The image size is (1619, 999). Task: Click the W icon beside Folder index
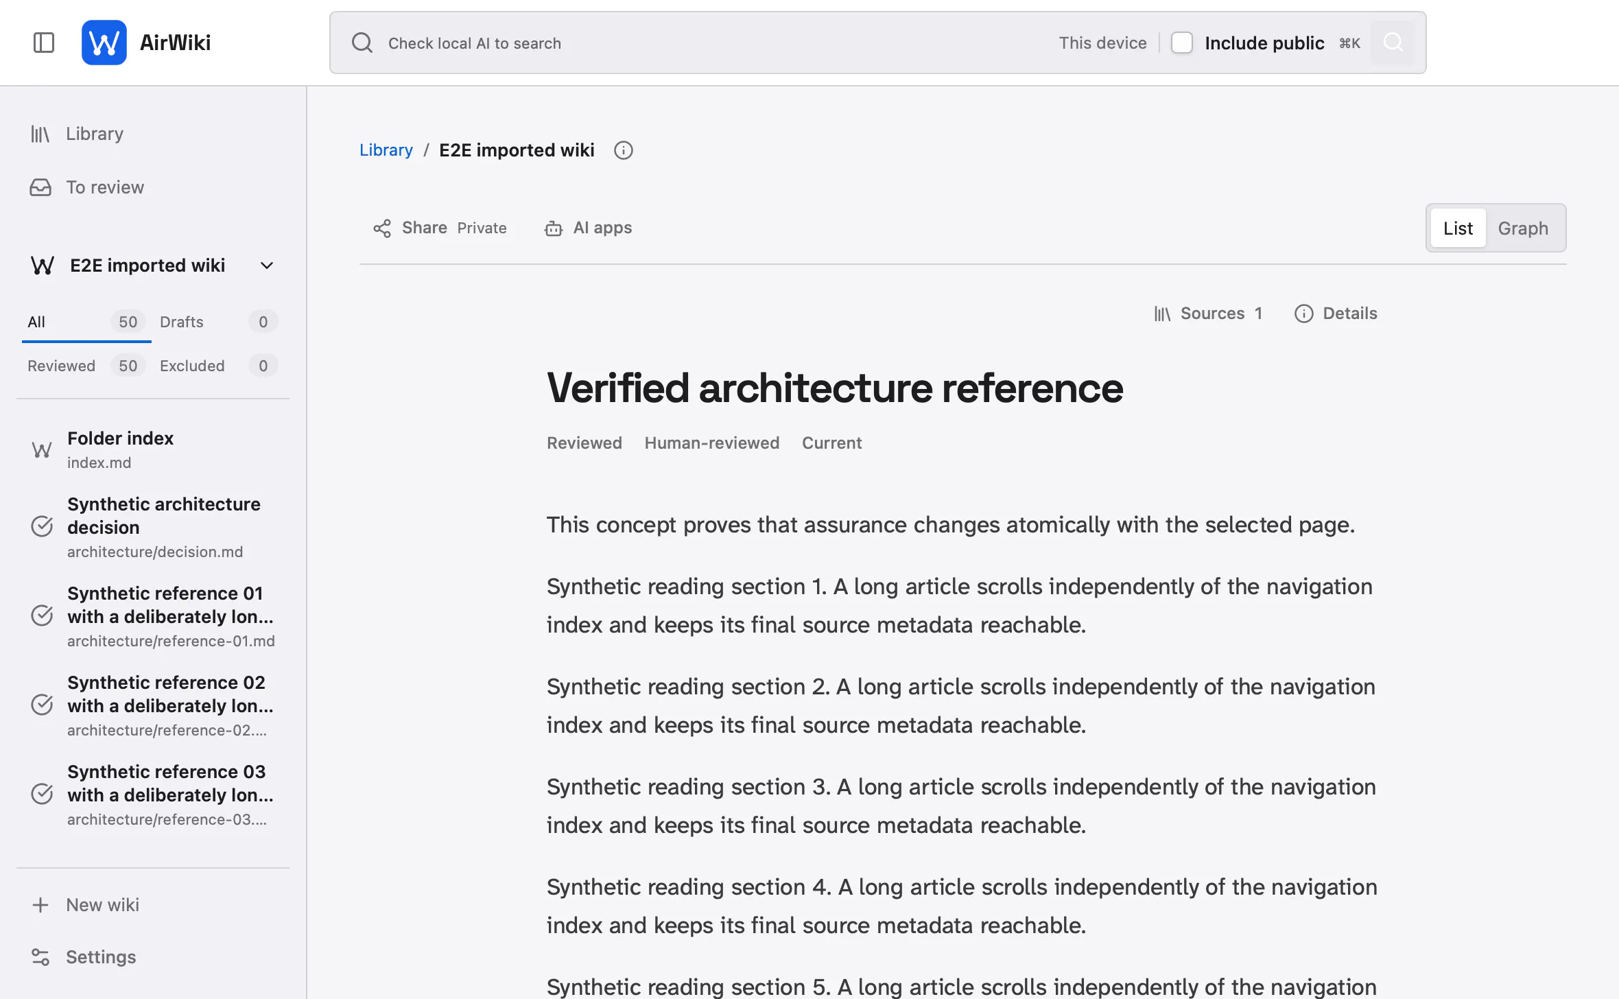pos(41,449)
